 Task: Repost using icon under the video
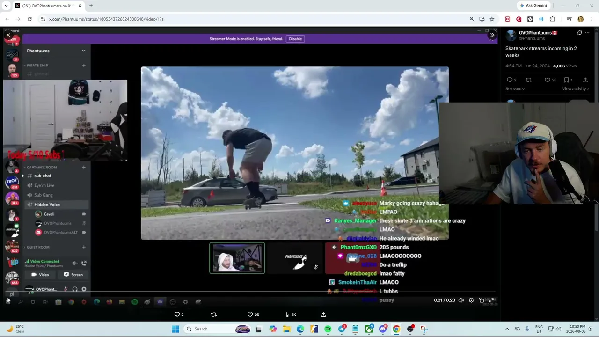click(214, 315)
